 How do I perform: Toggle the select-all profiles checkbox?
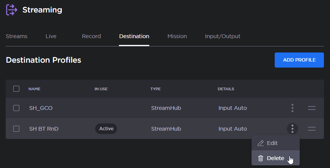16,89
